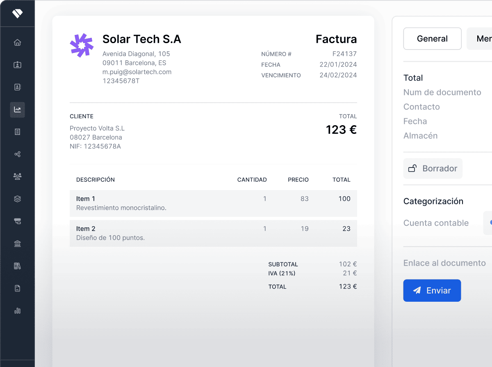The height and width of the screenshot is (367, 492).
Task: Click the paper plane icon on Enviar
Action: [417, 290]
